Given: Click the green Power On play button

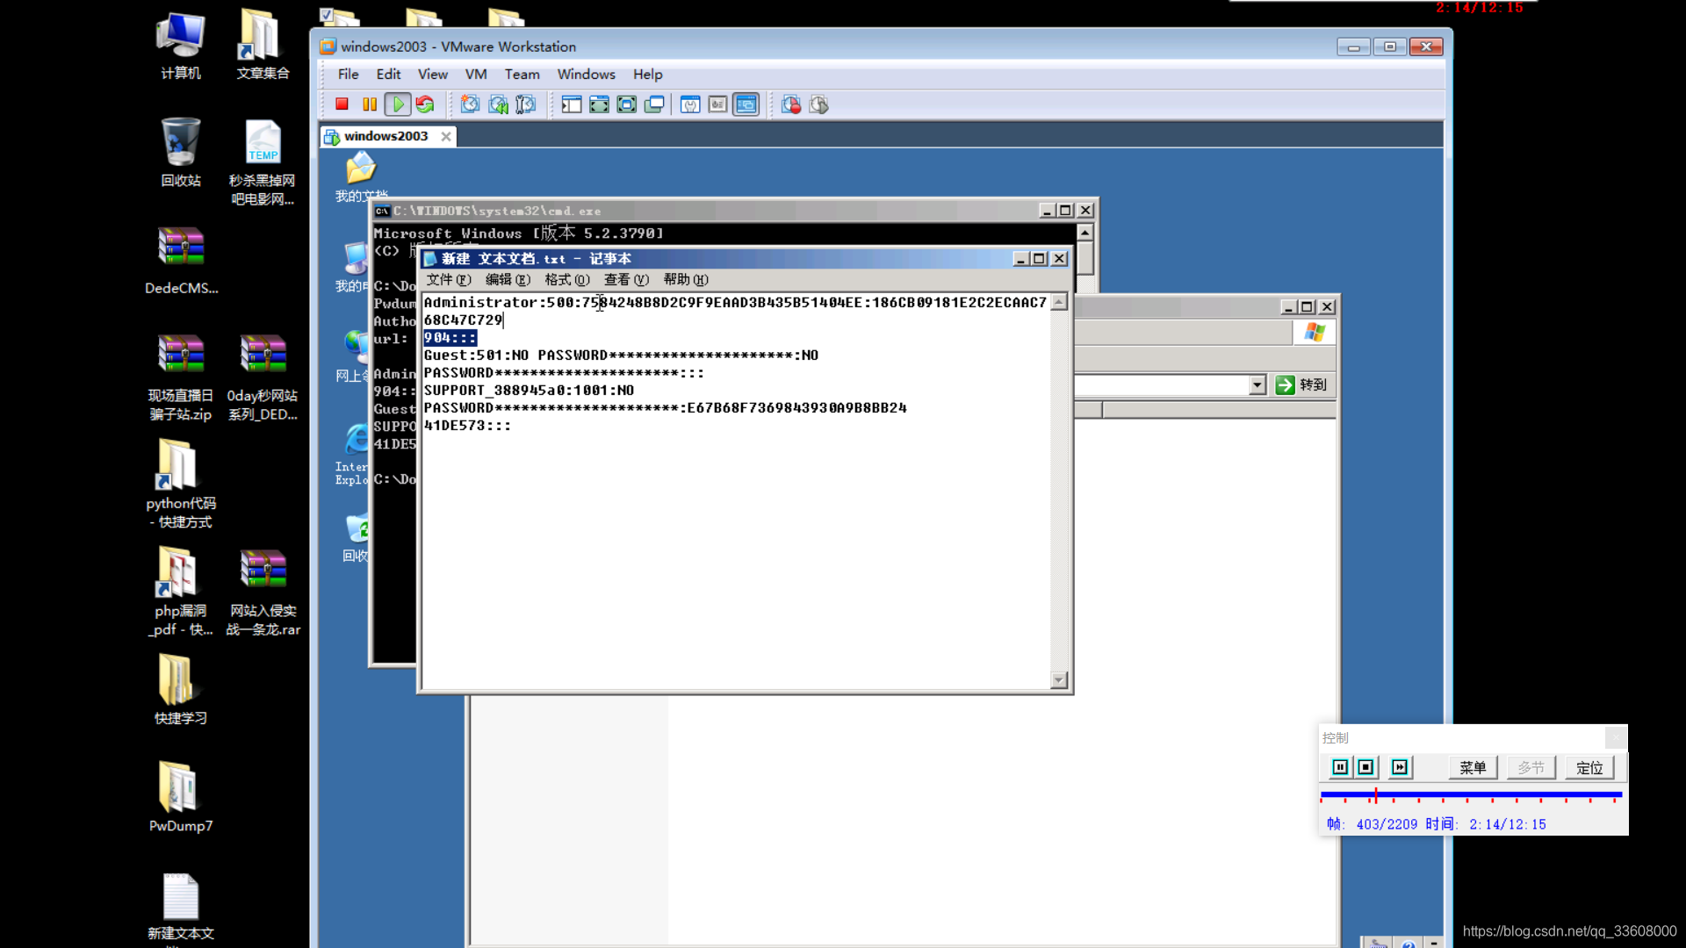Looking at the screenshot, I should coord(398,104).
